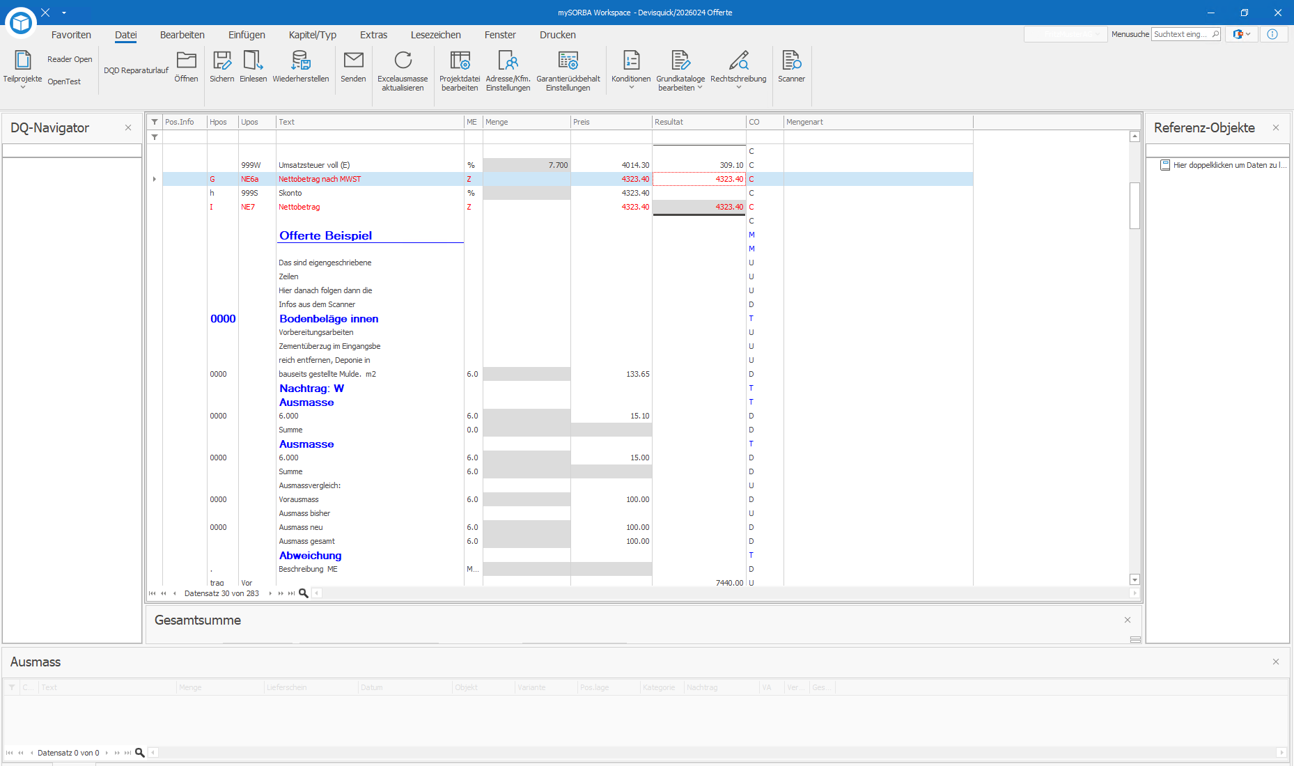Image resolution: width=1294 pixels, height=766 pixels.
Task: Open search in the Ausmass record navigator
Action: click(140, 753)
